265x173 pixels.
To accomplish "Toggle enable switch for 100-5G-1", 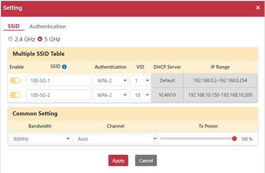I will 15,80.
